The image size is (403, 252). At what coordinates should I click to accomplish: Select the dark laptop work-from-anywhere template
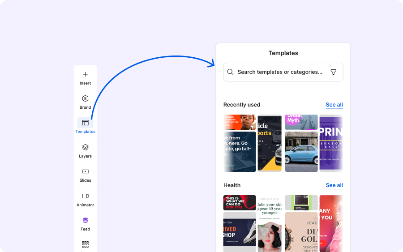pos(240,152)
